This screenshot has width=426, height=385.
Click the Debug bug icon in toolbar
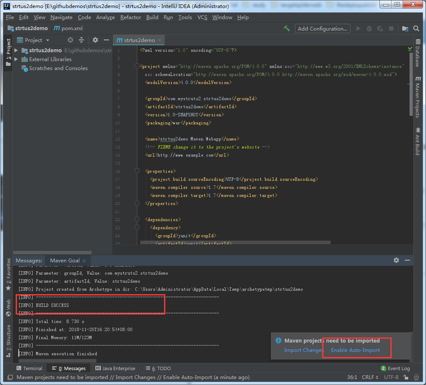(x=369, y=28)
